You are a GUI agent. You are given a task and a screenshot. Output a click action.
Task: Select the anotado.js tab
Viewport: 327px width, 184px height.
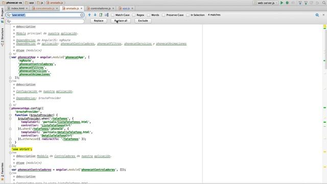tap(72, 8)
